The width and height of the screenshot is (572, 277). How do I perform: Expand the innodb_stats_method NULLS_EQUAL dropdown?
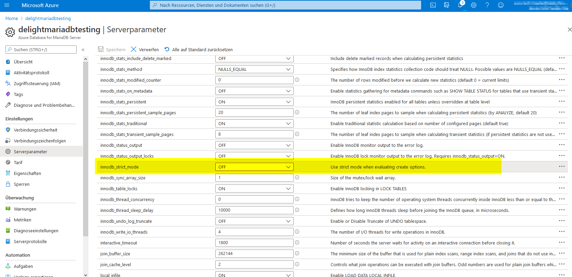pos(254,69)
